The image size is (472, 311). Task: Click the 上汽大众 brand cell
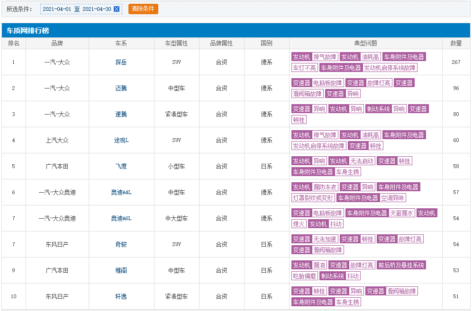[57, 140]
